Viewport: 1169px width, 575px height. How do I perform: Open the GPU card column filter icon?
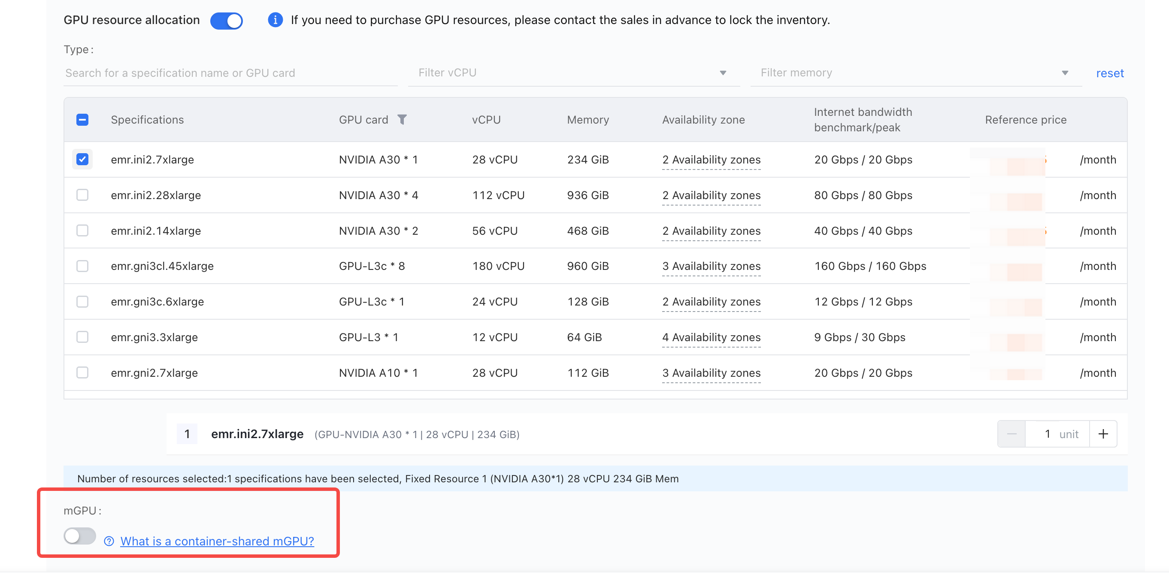402,119
